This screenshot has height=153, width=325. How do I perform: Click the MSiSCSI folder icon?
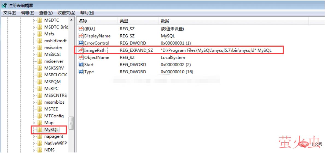pyautogui.click(x=40, y=54)
